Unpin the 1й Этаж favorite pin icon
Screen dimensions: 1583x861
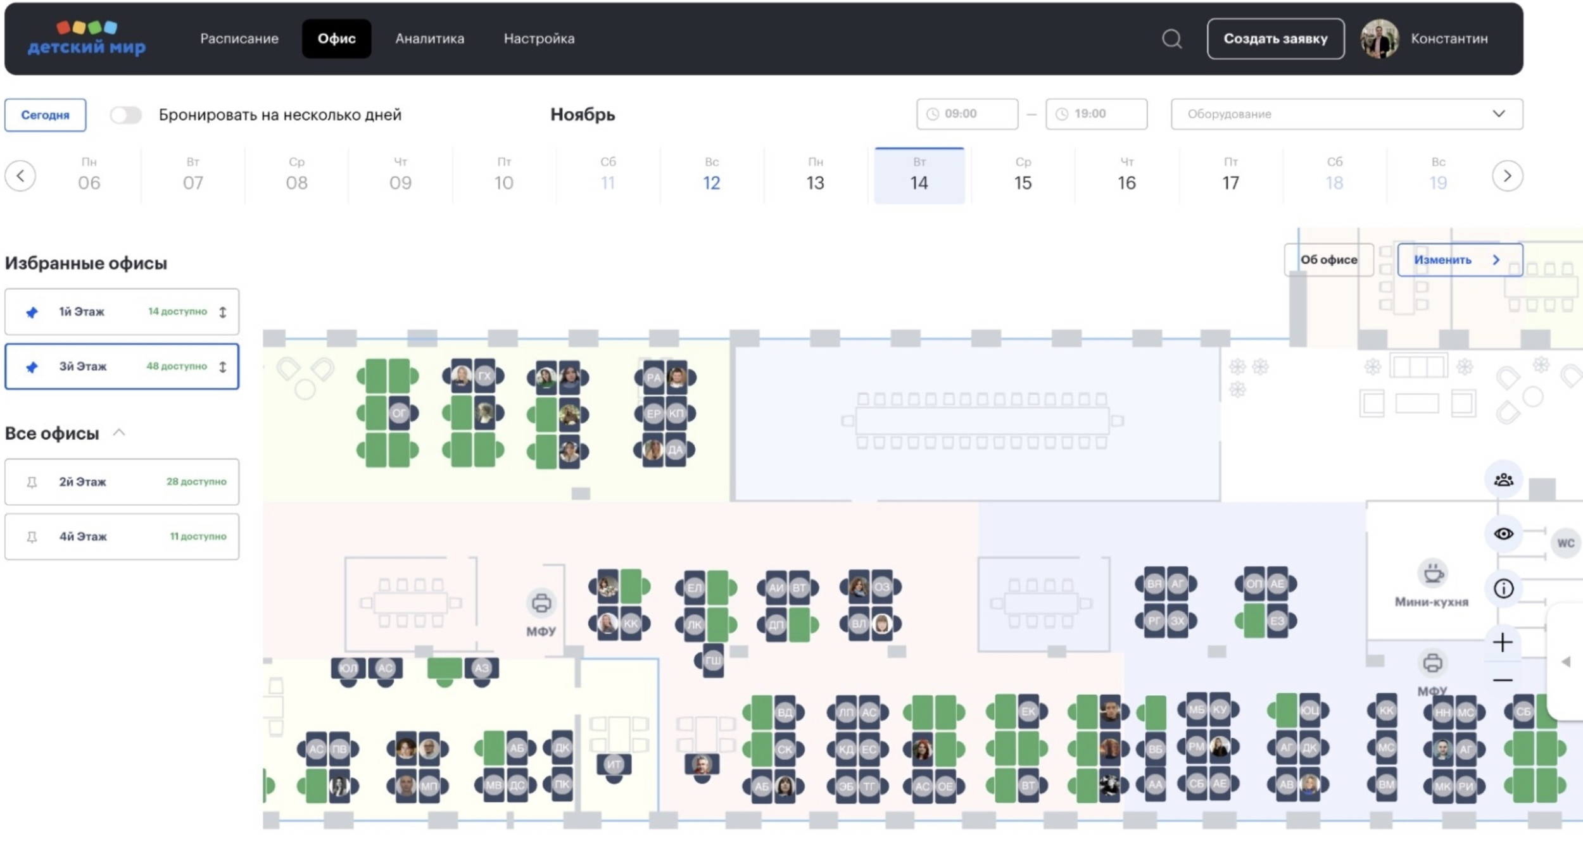pyautogui.click(x=32, y=312)
